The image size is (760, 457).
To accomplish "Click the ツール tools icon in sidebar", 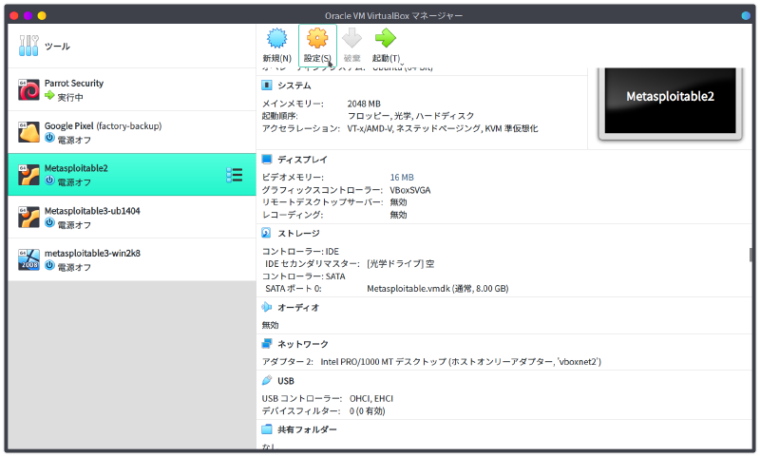I will [x=28, y=47].
